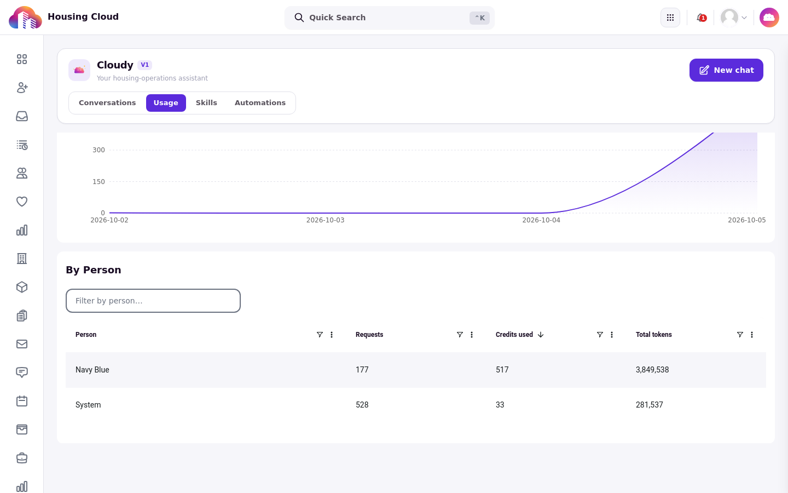Open the inbox tray icon in sidebar
Image resolution: width=788 pixels, height=493 pixels.
click(x=22, y=116)
